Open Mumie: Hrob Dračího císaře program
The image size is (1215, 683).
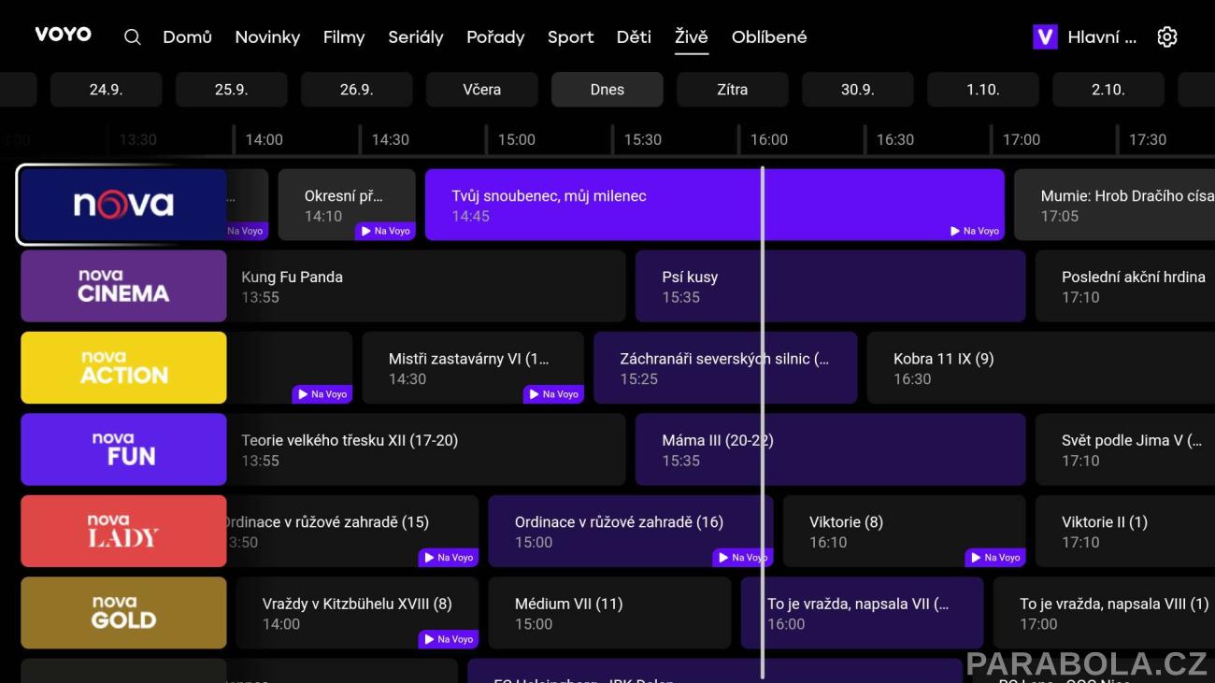[x=1114, y=205]
